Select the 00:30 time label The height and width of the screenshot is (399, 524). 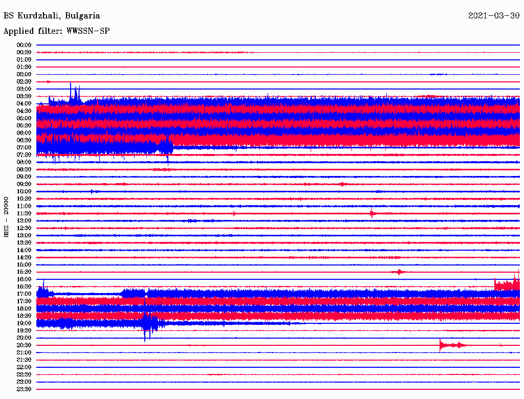24,53
